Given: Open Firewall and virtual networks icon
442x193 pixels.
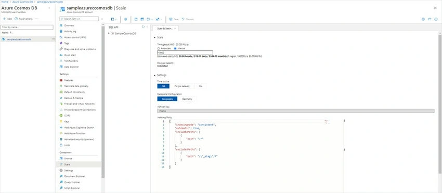Looking at the screenshot, I should pyautogui.click(x=61, y=104).
